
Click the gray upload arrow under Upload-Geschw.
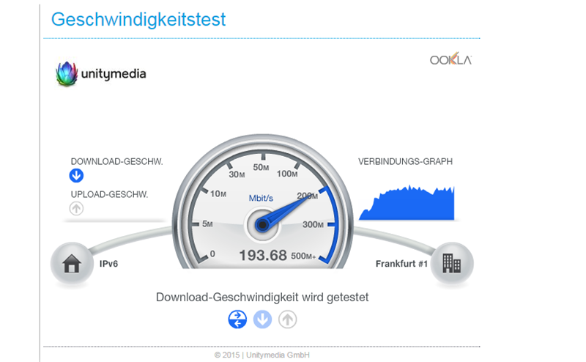[x=76, y=209]
